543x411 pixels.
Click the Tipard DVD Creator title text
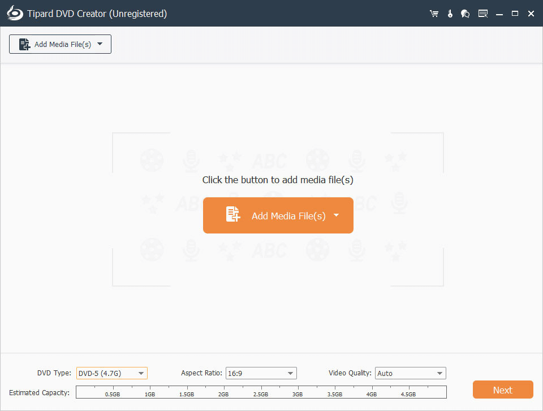tap(97, 14)
